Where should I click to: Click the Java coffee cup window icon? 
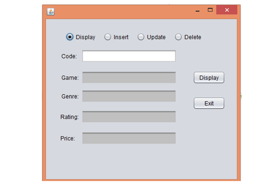pos(51,12)
